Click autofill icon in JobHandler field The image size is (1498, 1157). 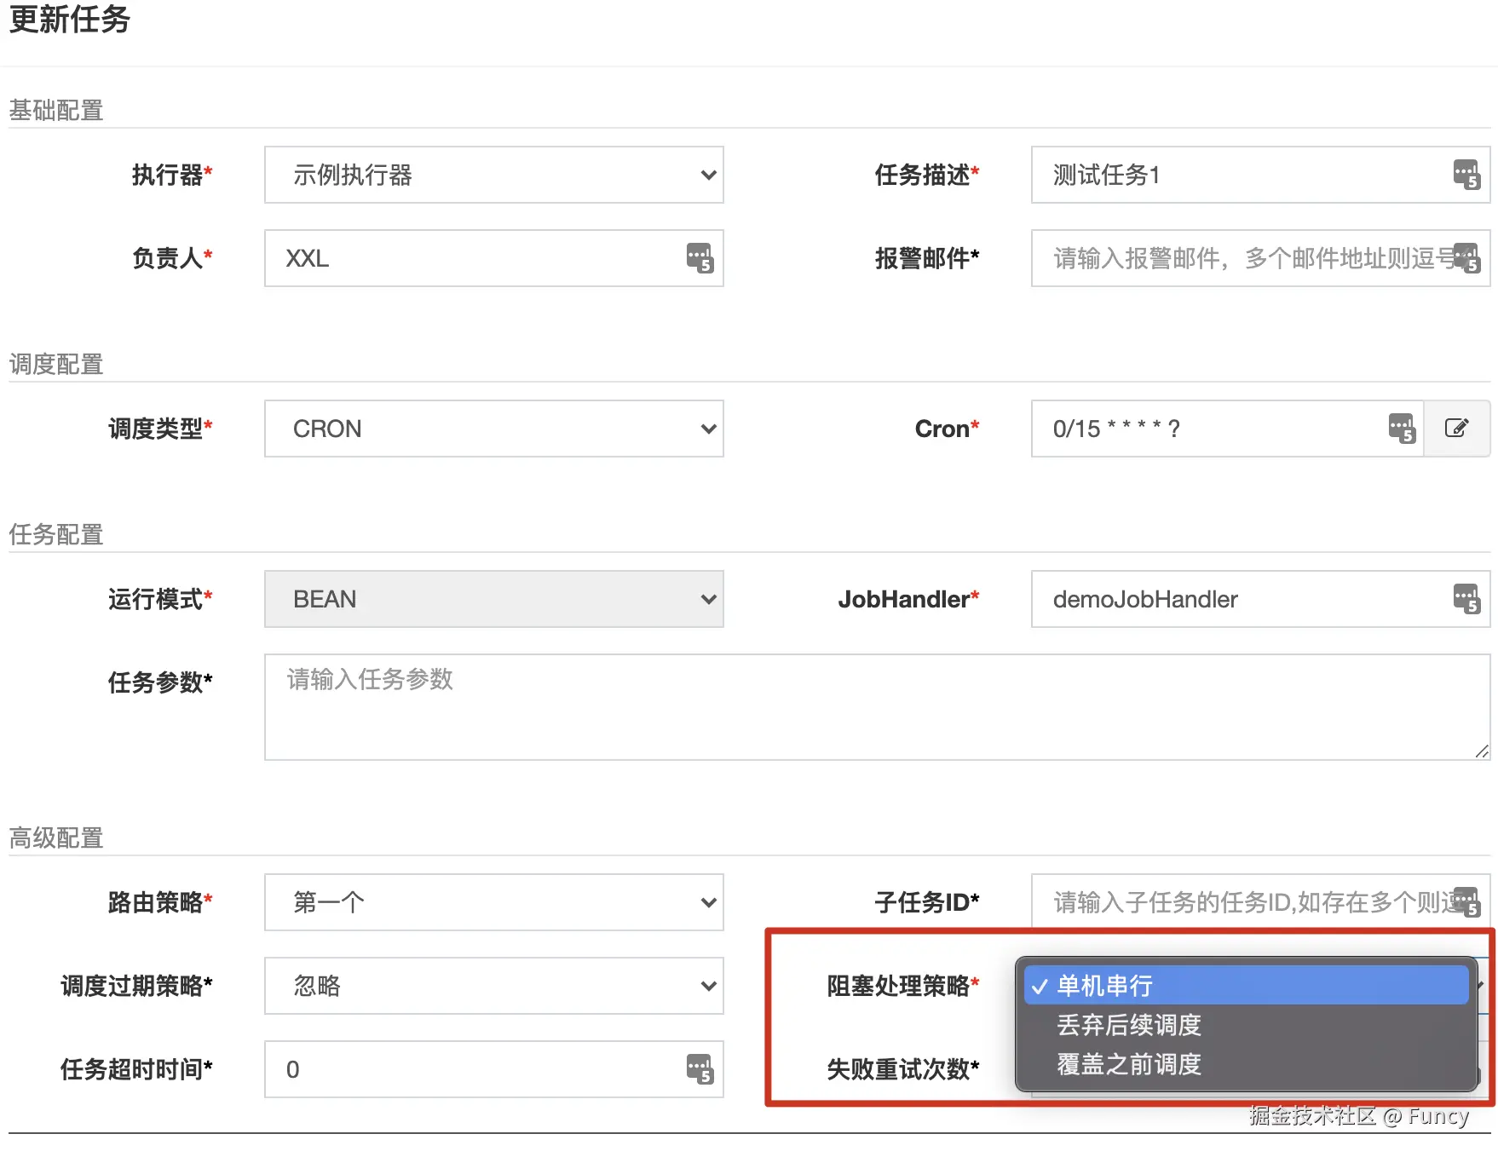(1466, 599)
